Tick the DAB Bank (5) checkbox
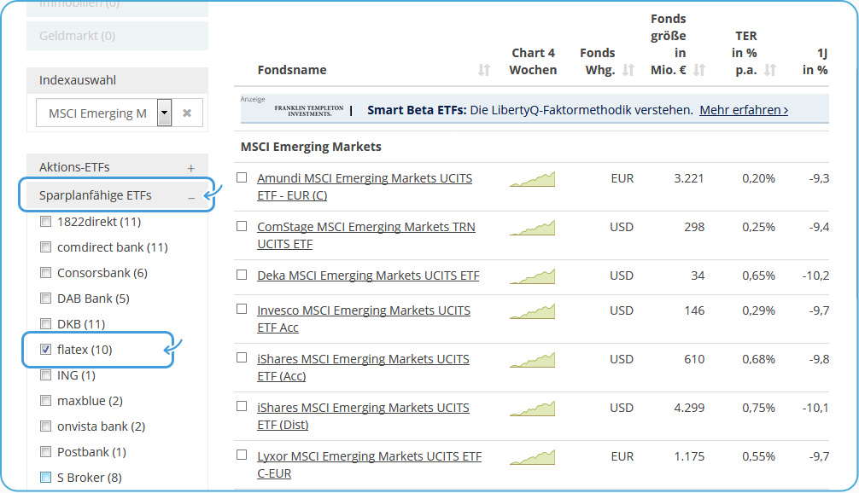This screenshot has width=859, height=493. [46, 299]
